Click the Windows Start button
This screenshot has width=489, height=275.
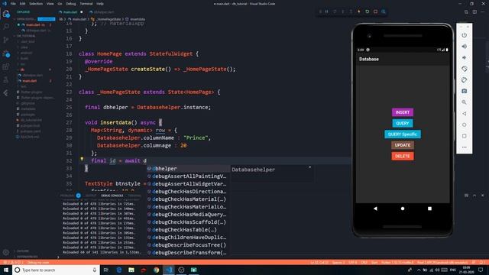(x=6, y=270)
